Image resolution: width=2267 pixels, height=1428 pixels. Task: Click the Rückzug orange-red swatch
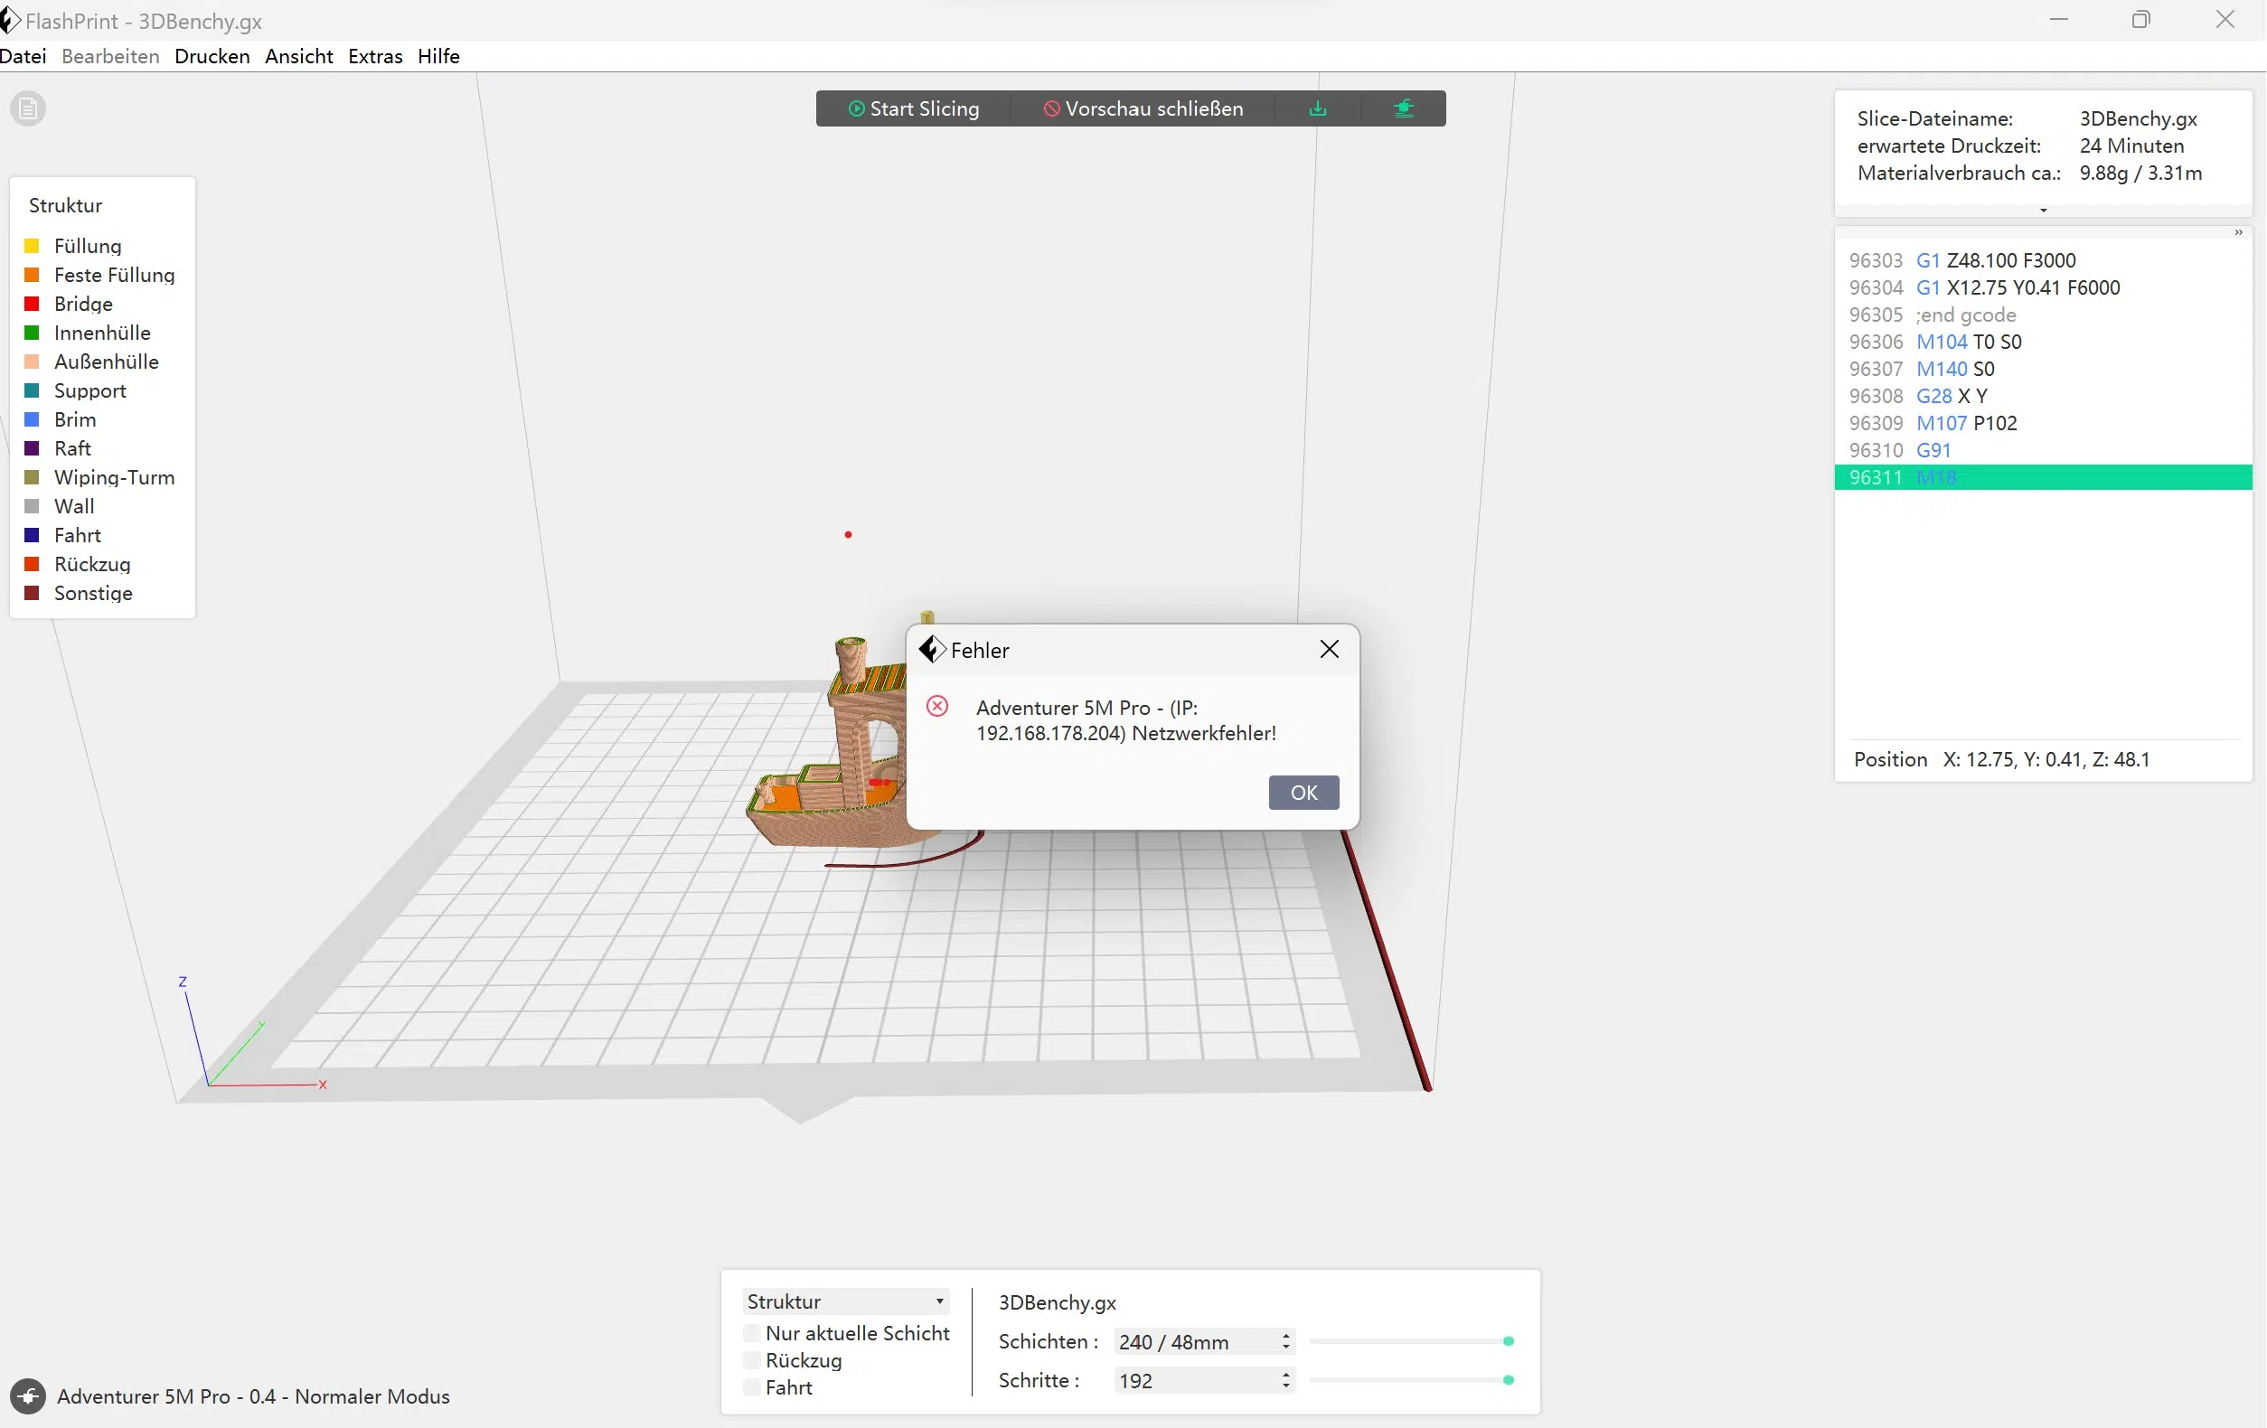coord(32,565)
